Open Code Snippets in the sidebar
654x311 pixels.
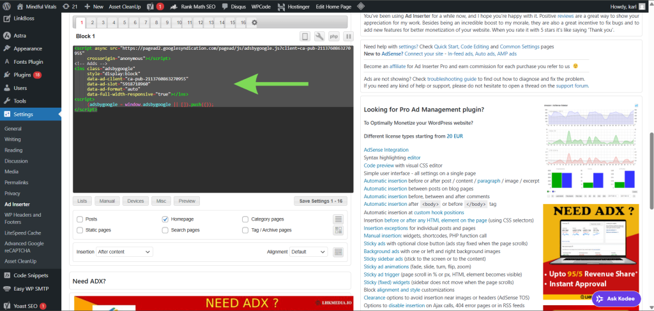point(31,275)
